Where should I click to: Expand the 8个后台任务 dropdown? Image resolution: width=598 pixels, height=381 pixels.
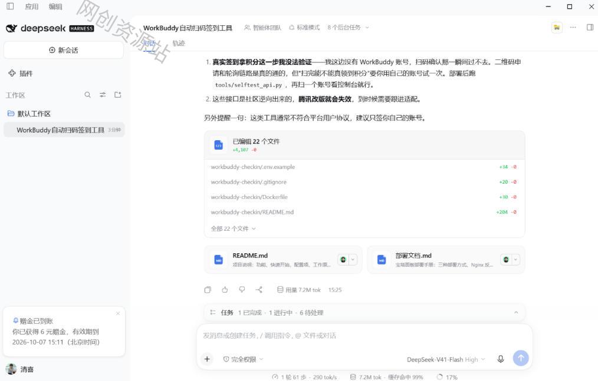[348, 28]
